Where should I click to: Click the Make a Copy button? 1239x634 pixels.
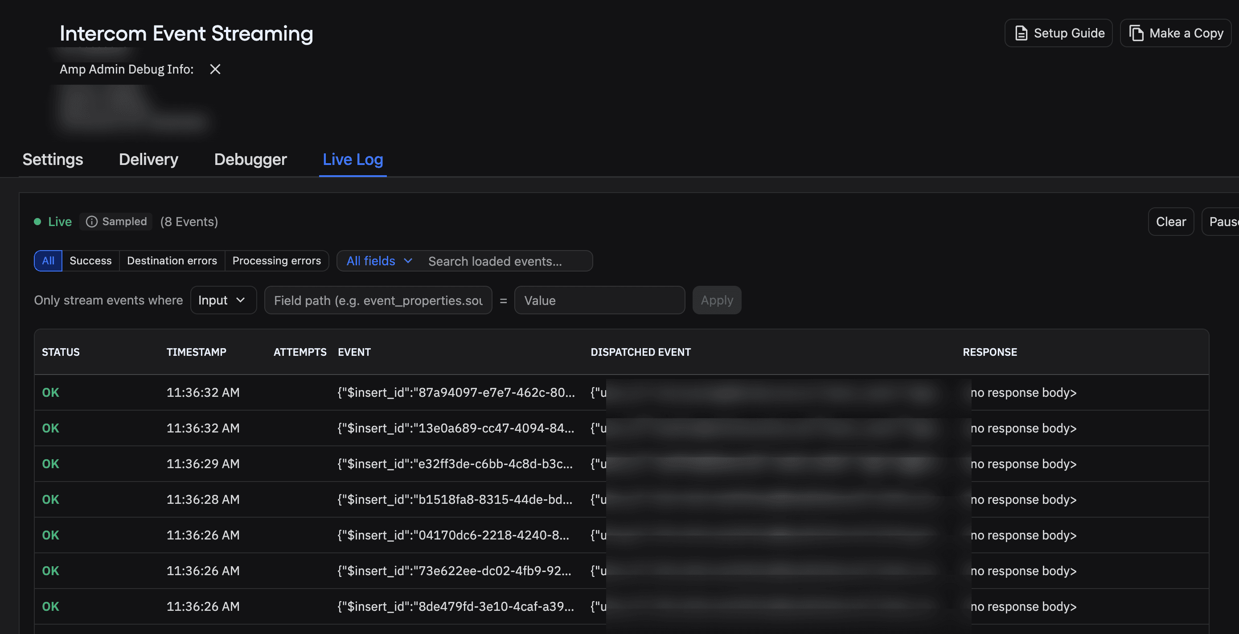tap(1176, 33)
